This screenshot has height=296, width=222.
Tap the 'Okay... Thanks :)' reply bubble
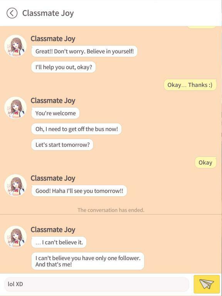point(190,85)
